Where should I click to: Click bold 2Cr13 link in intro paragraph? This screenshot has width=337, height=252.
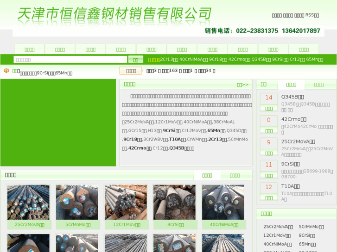click(x=217, y=139)
